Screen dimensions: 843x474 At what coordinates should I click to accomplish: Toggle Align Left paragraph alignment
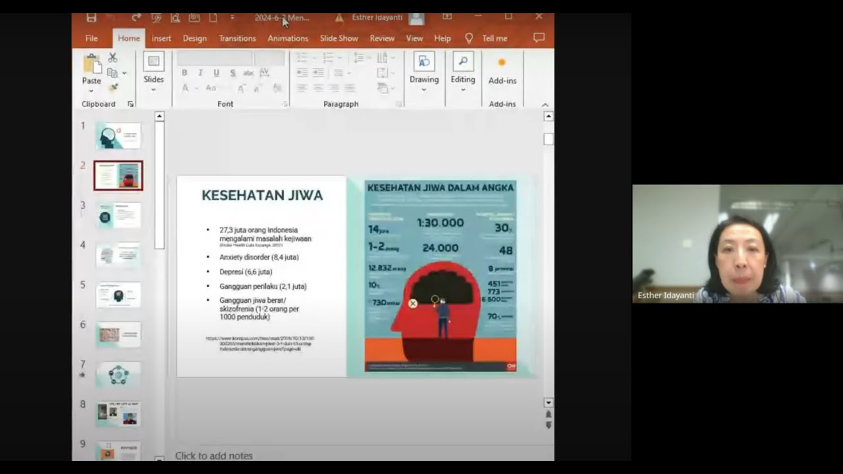(302, 88)
